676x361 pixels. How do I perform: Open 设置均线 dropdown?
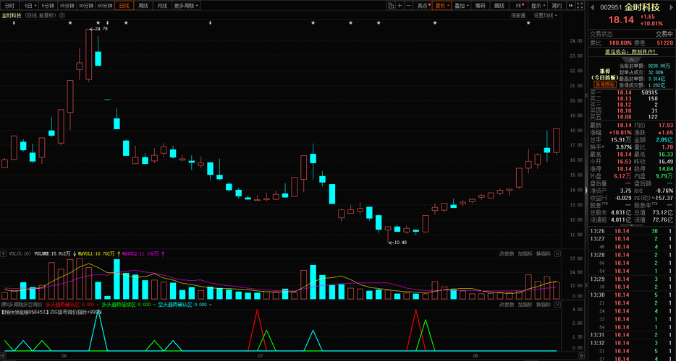(546, 15)
